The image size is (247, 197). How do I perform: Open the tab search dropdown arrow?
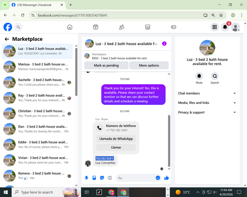click(x=5, y=5)
